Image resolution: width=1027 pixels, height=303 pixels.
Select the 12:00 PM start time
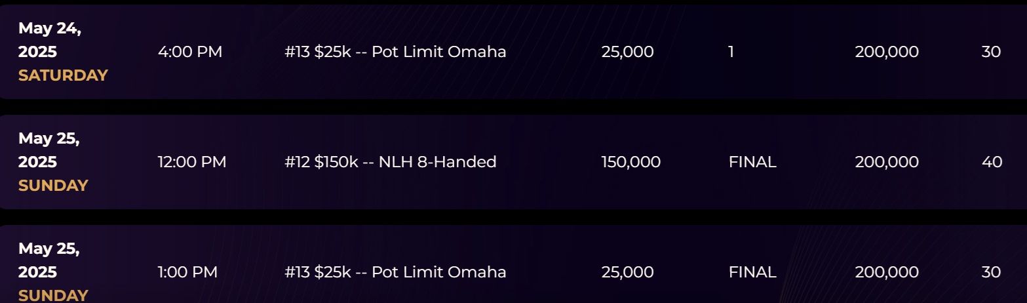point(192,162)
